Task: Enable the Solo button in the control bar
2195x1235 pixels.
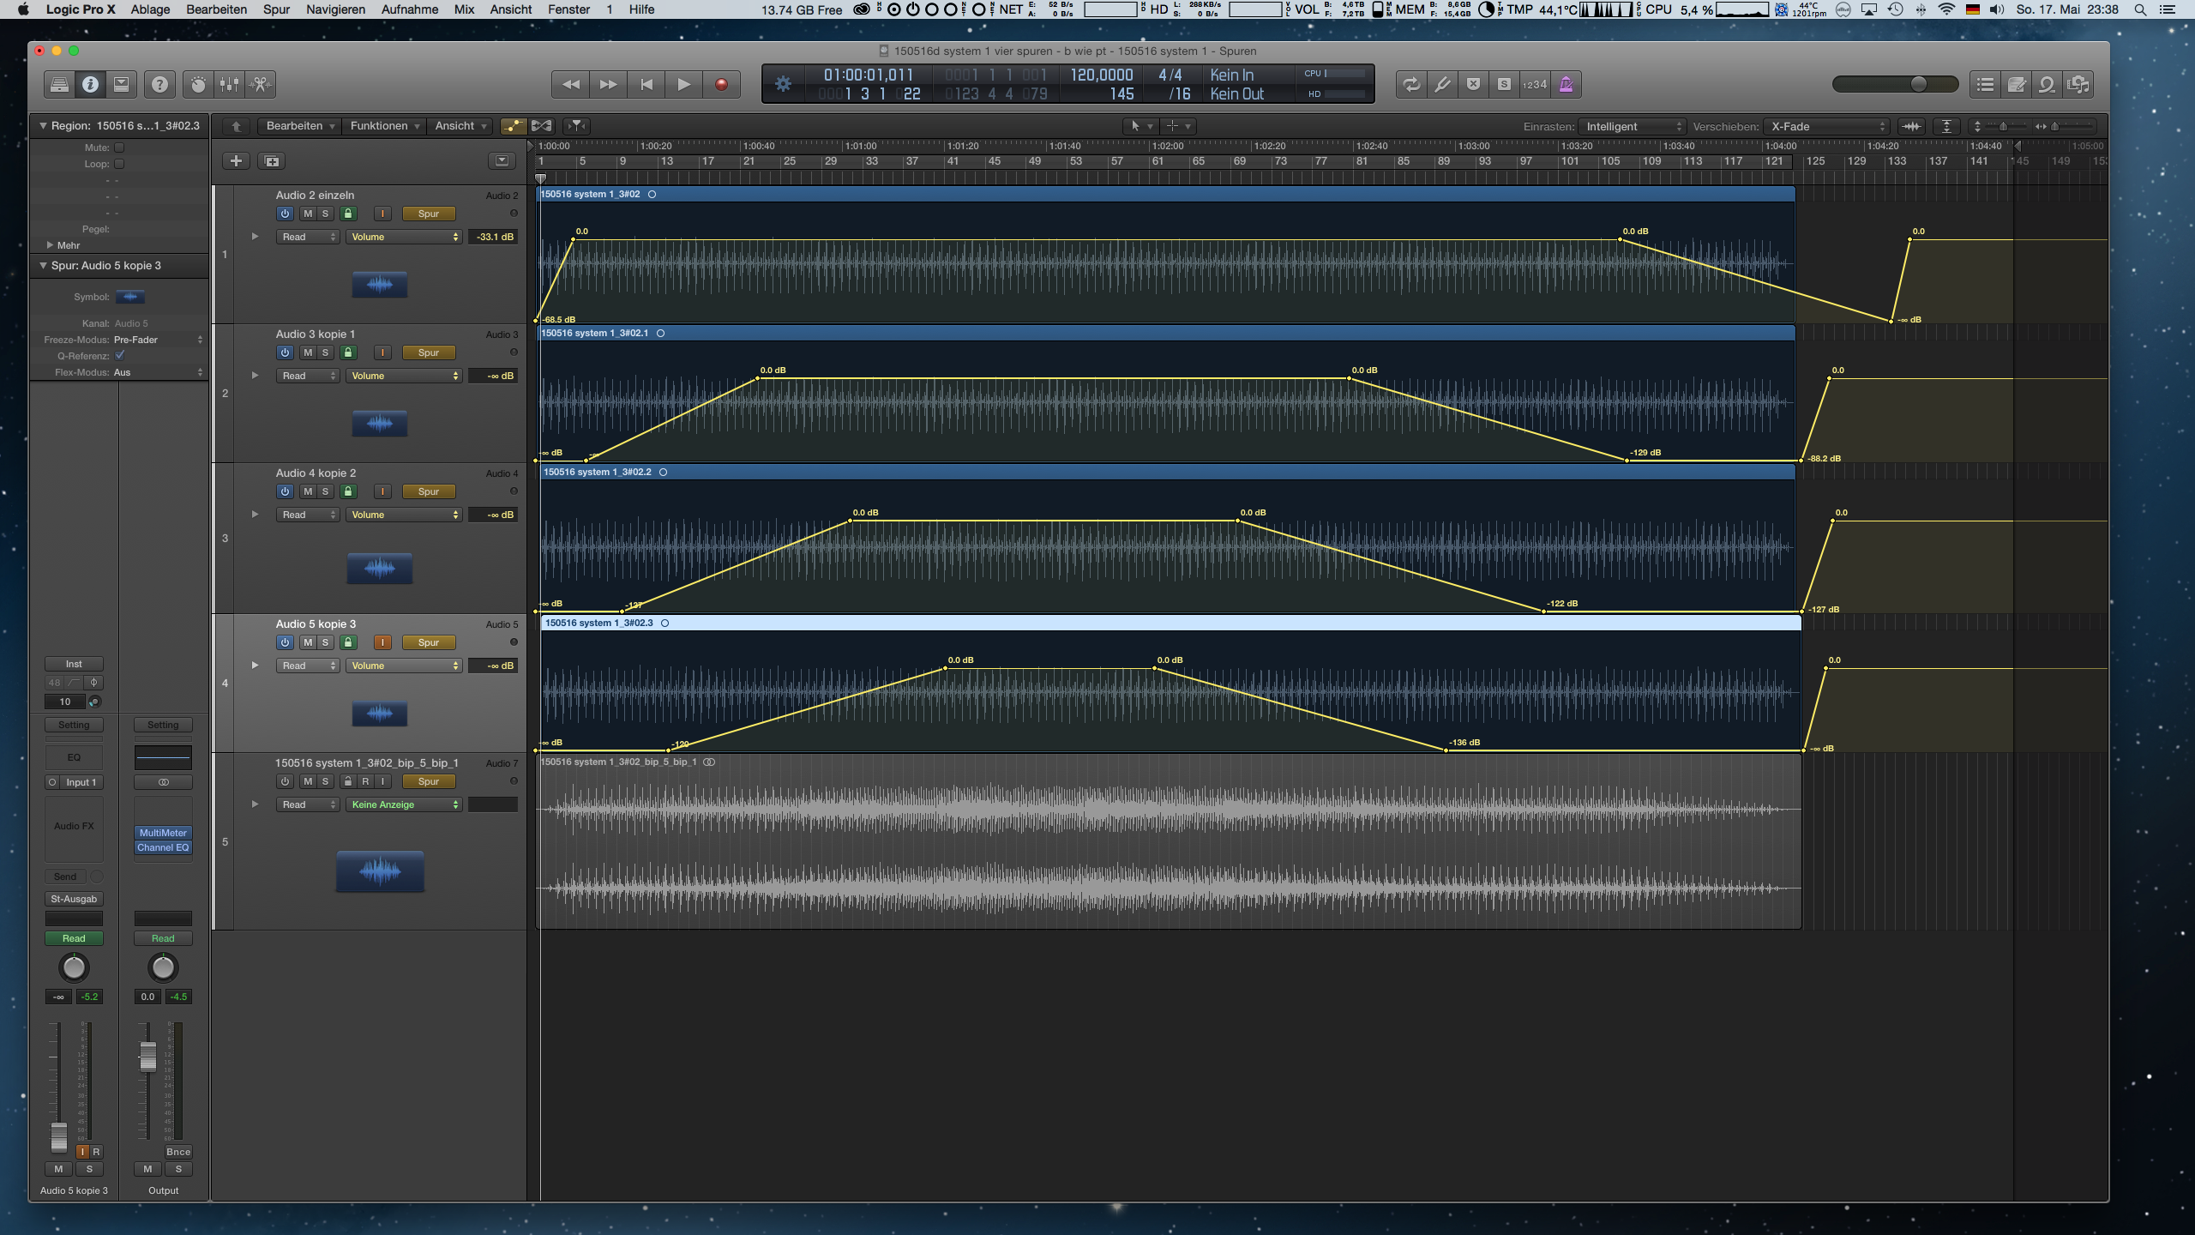Action: (1504, 84)
